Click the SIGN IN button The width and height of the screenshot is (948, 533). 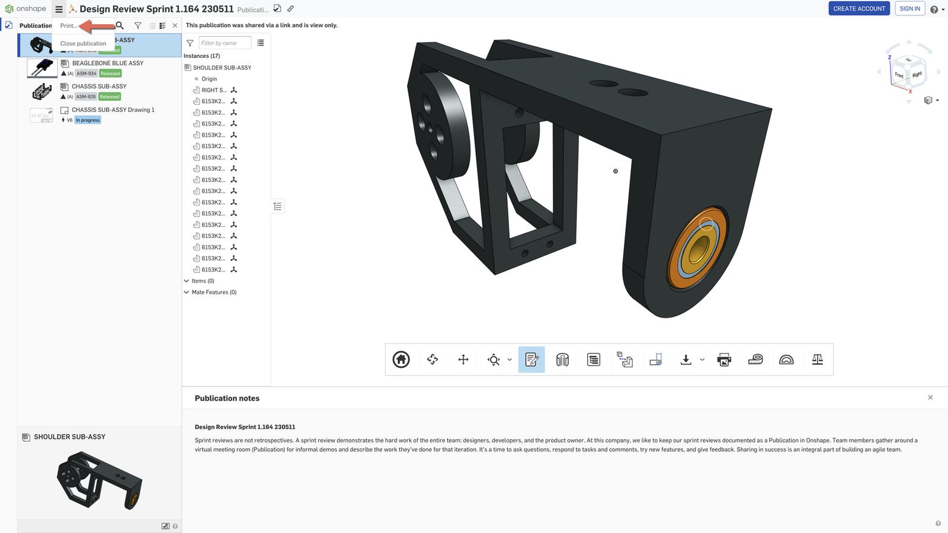[x=909, y=9]
